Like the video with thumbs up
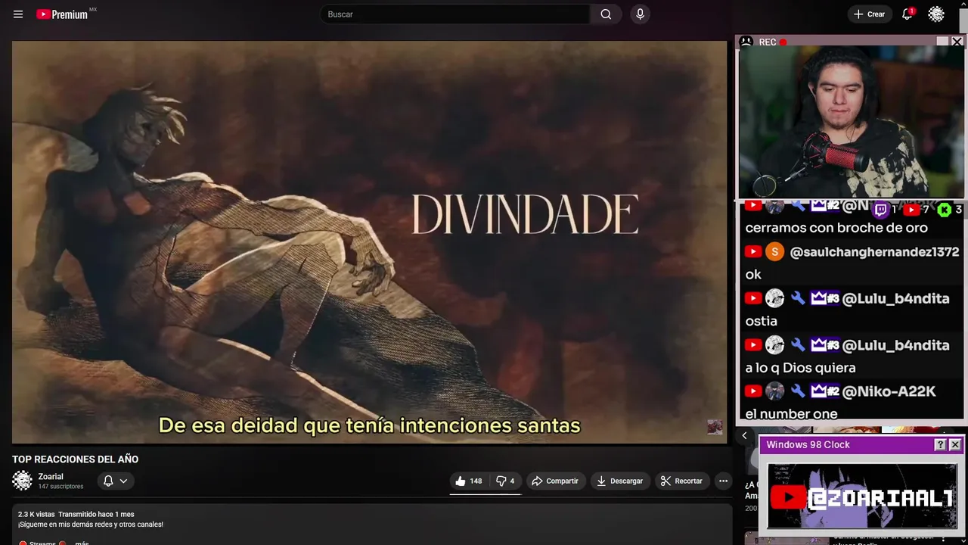The width and height of the screenshot is (968, 545). point(468,481)
